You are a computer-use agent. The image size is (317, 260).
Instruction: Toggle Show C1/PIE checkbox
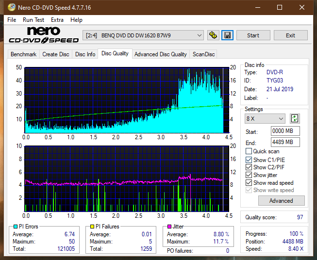(249, 160)
